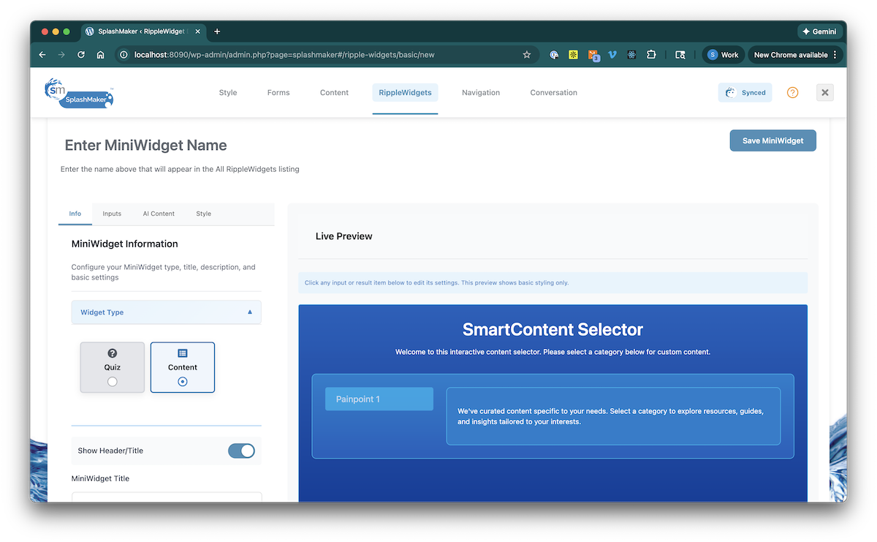Open the New Chrome available menu
The height and width of the screenshot is (542, 877).
(x=795, y=55)
